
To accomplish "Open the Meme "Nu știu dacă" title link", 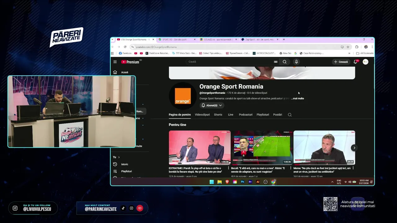I will pos(322,170).
